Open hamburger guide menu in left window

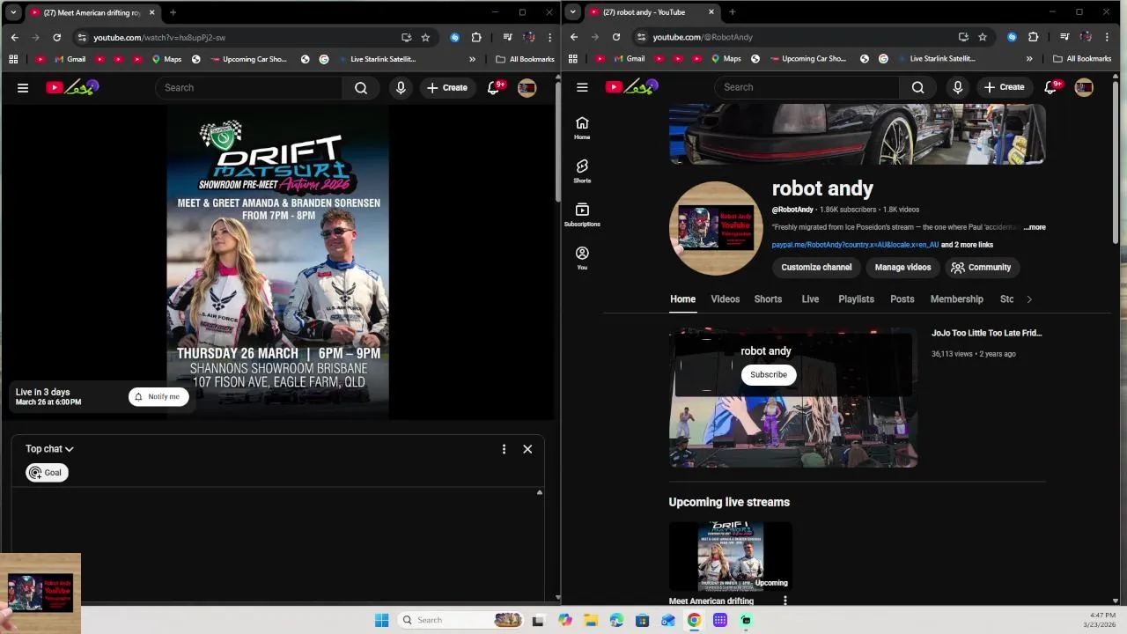tap(23, 87)
